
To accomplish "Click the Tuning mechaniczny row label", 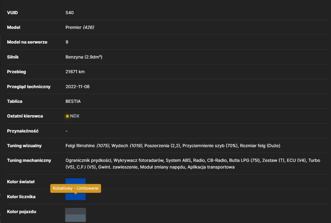I will click(29, 160).
